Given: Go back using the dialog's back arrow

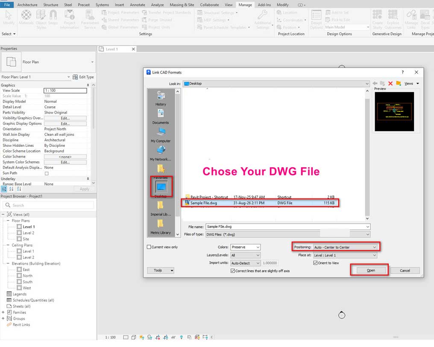Looking at the screenshot, I should coord(375,84).
